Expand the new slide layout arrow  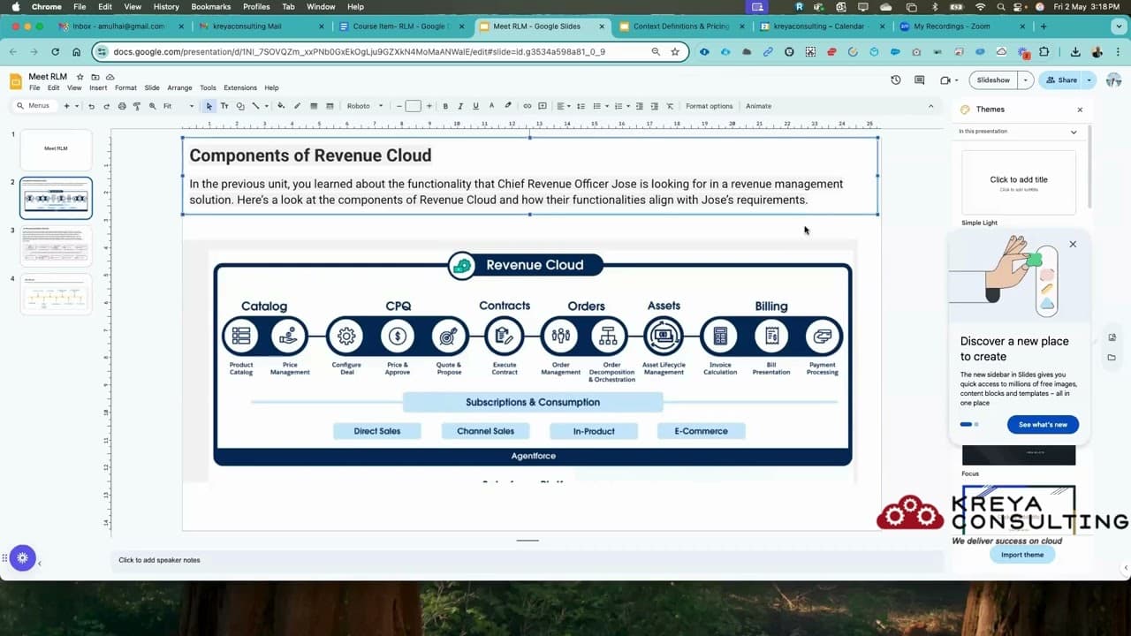click(77, 106)
